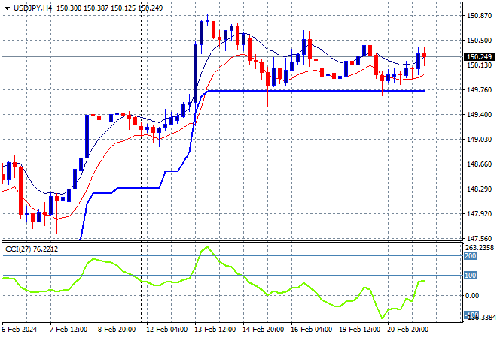Click the triangle arrow beside USDJPY,H4
The image size is (497, 338).
click(x=7, y=6)
